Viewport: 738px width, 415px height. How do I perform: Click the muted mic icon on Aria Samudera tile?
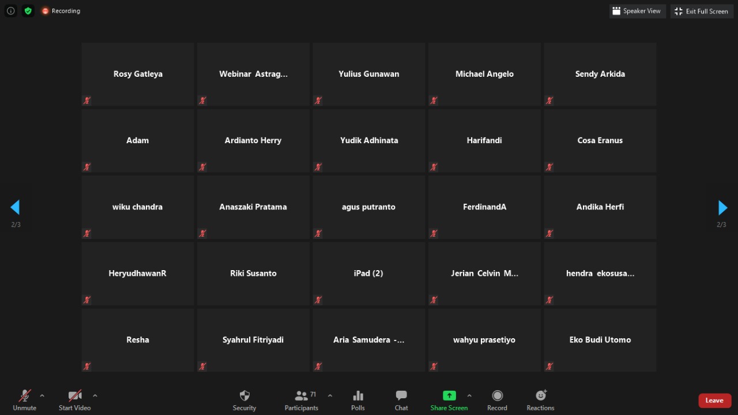tap(318, 366)
